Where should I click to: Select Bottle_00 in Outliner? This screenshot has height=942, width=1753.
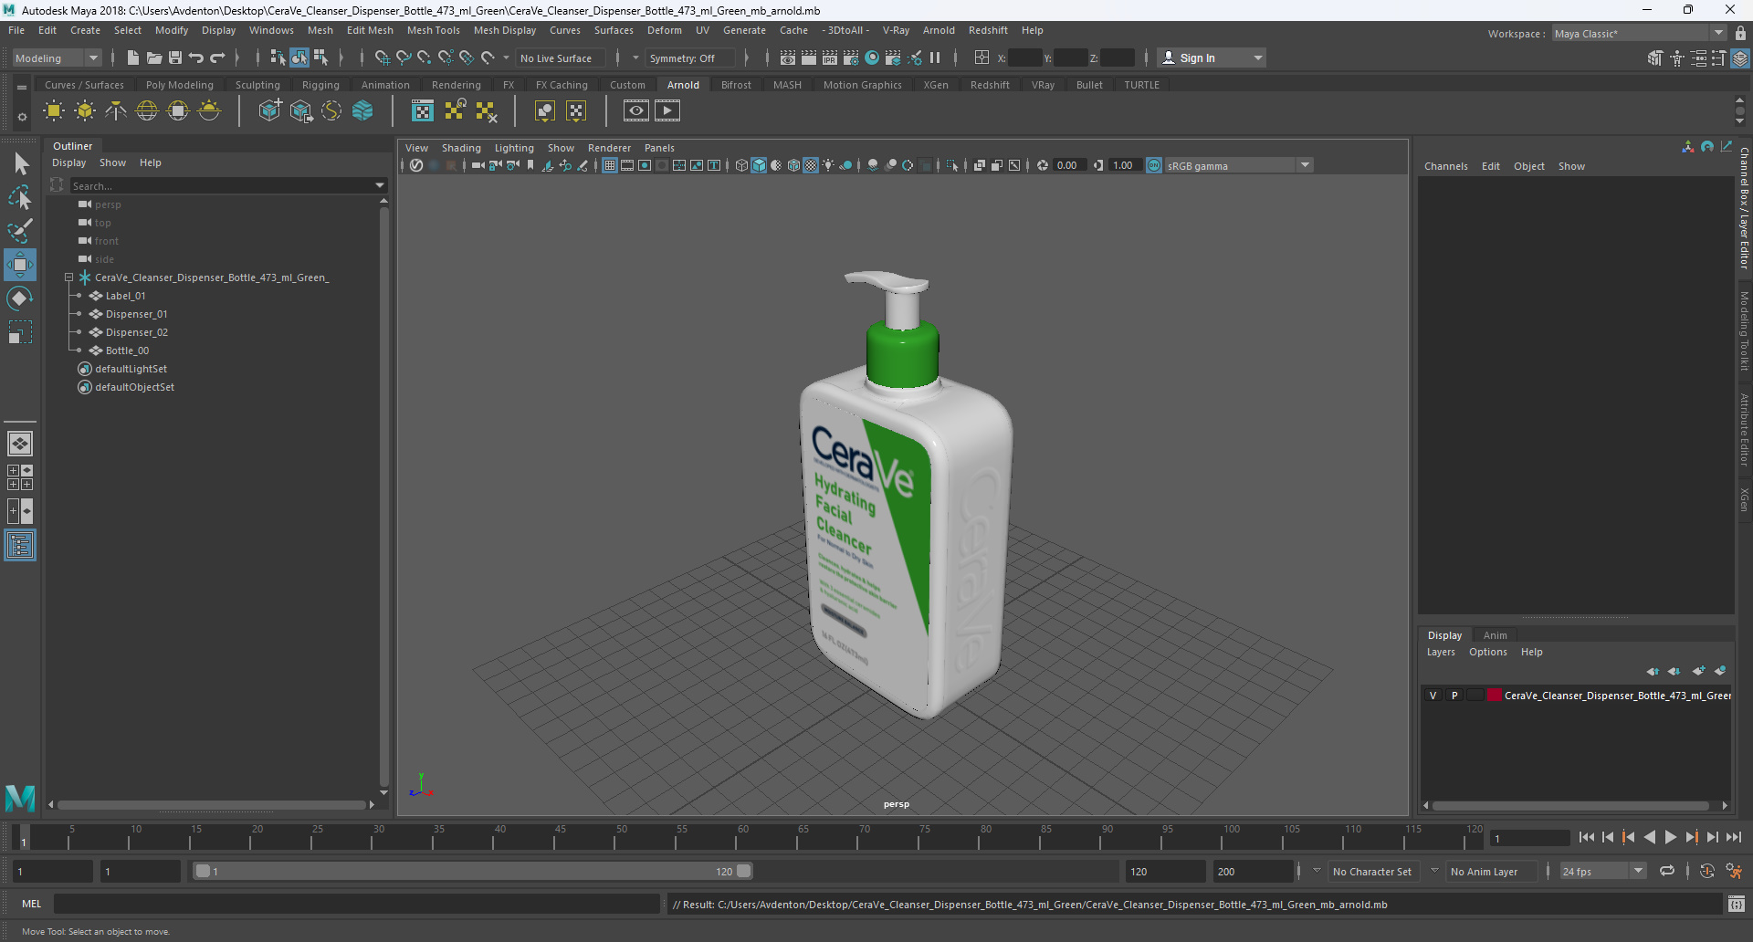127,351
